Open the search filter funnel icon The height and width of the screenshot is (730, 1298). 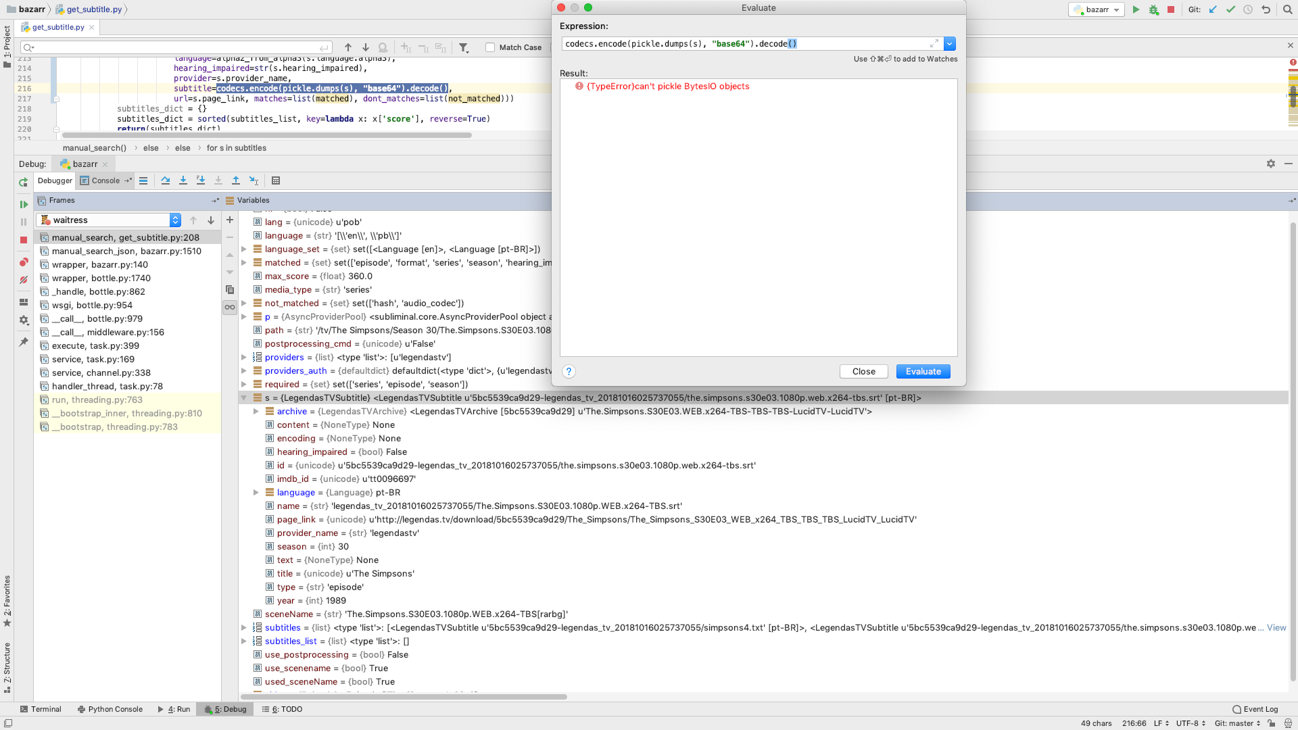click(464, 47)
